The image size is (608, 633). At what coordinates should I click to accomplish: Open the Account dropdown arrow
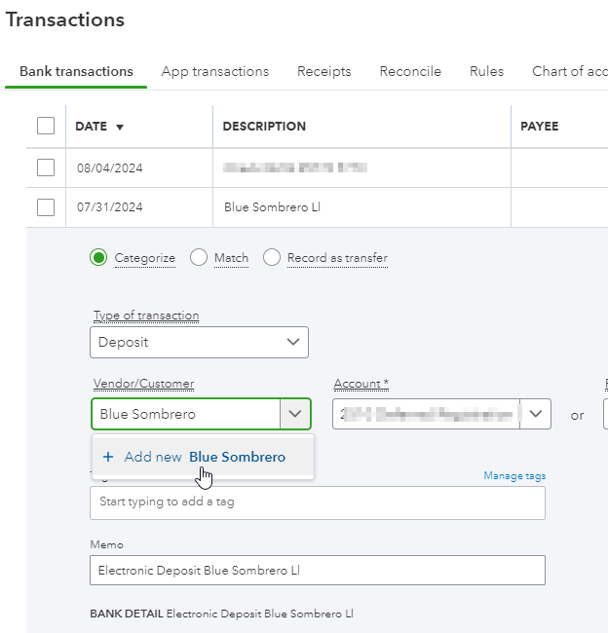click(x=536, y=414)
